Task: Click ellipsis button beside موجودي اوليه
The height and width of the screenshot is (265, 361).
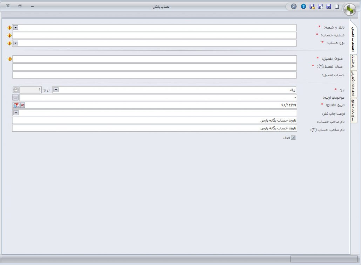Action: [15, 98]
